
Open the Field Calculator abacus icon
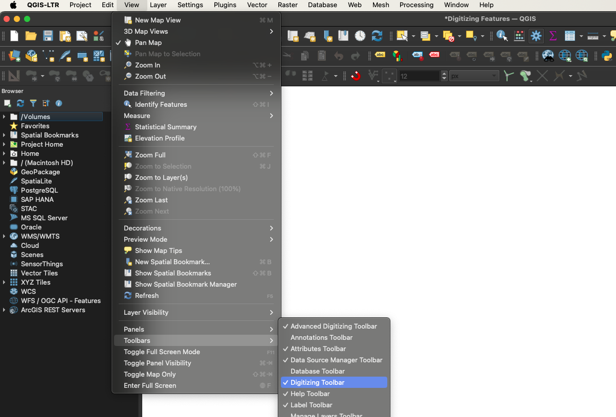pyautogui.click(x=519, y=36)
